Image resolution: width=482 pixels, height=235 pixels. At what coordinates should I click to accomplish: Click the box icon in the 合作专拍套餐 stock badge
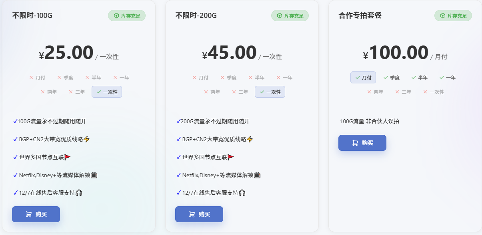point(443,16)
